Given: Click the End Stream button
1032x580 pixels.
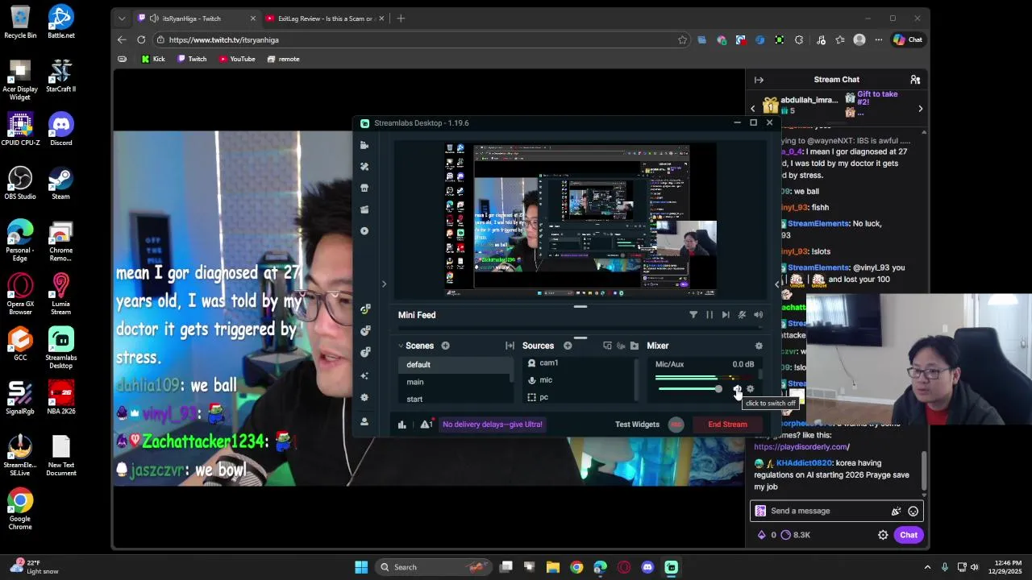Looking at the screenshot, I should click(727, 425).
